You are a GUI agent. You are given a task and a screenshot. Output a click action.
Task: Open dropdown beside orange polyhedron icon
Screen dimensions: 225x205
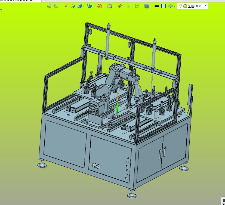click(x=104, y=6)
